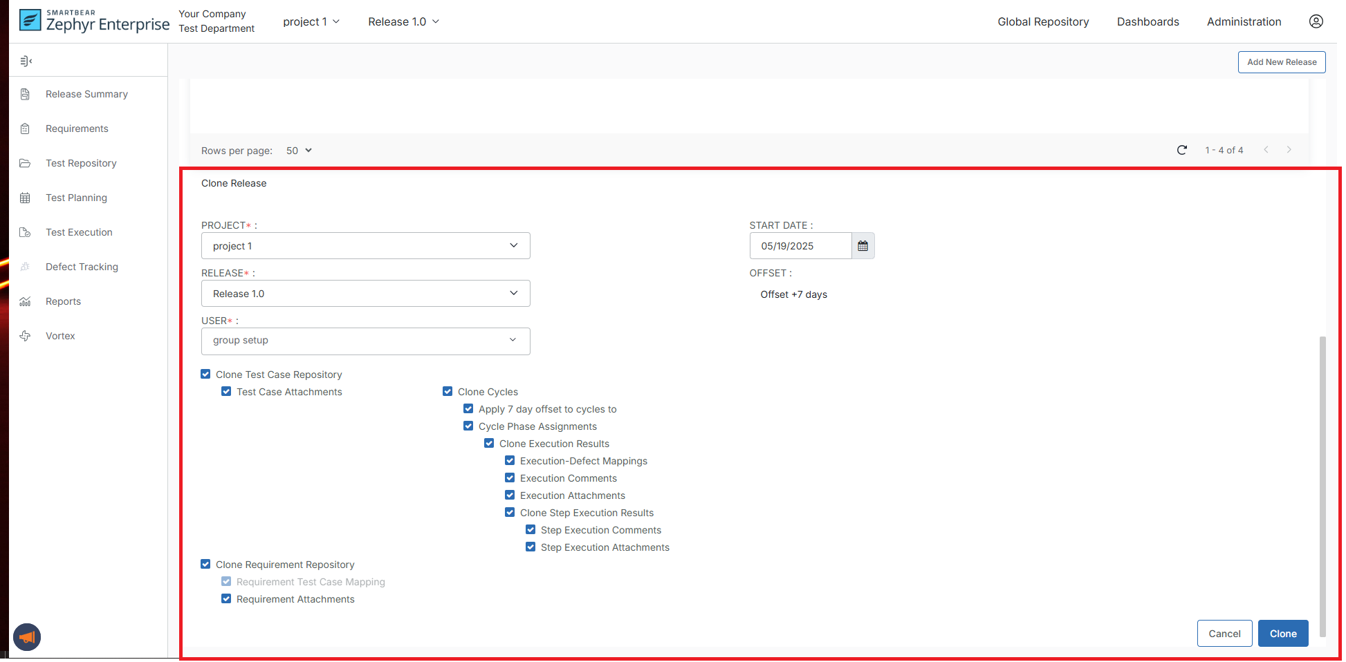1346x662 pixels.
Task: Click the vertical scrollbar in clone panel
Action: [x=1322, y=484]
